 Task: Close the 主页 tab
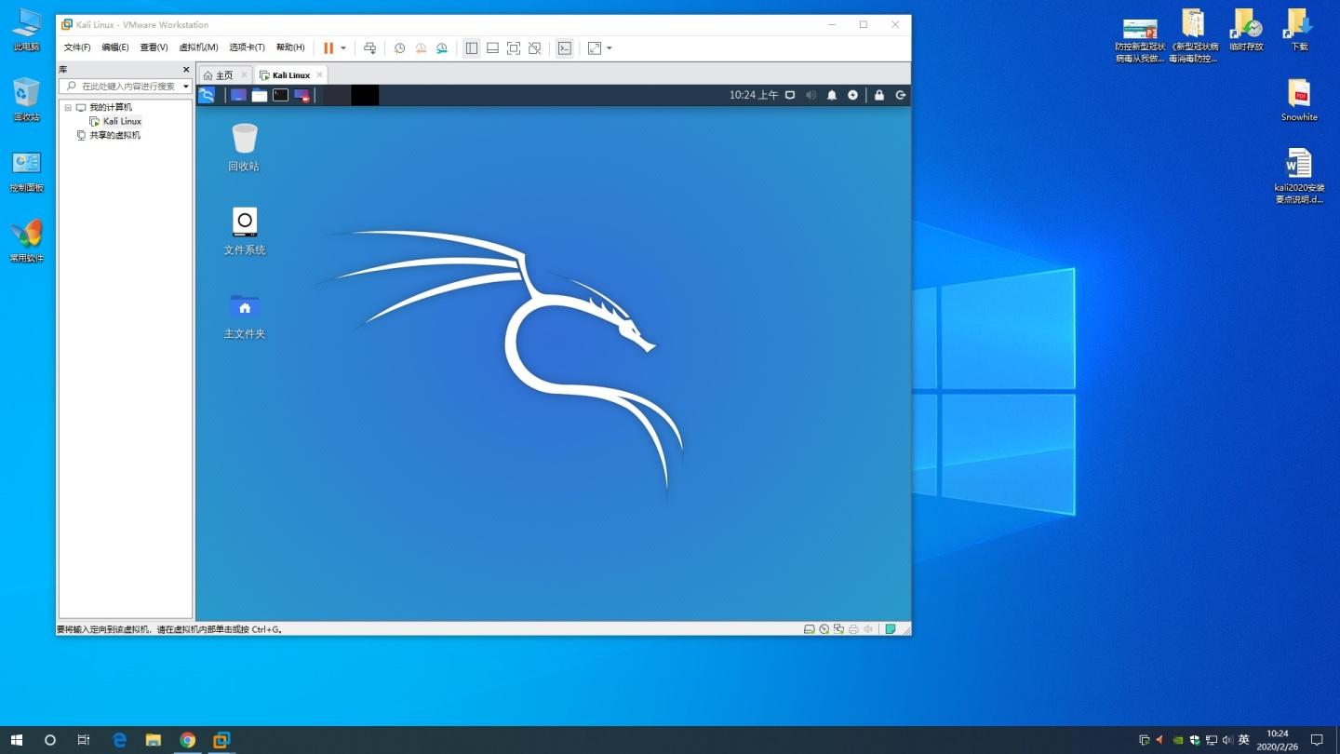click(244, 74)
